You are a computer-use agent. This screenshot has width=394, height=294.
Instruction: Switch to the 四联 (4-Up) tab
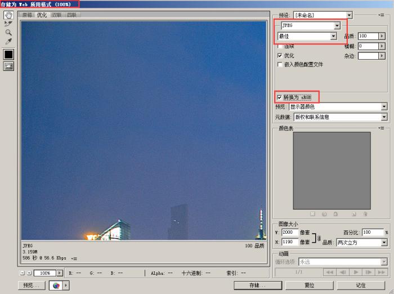tap(71, 15)
